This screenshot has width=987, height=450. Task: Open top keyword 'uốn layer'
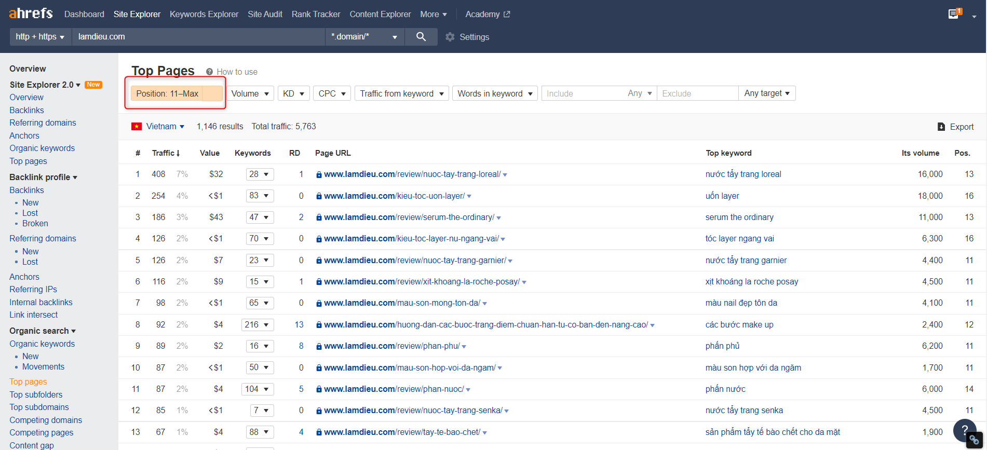[x=722, y=196]
